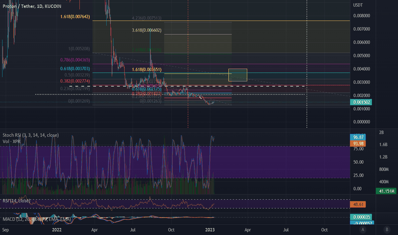Toggle auto-scale A button on price axis
This screenshot has height=235, width=398.
pyautogui.click(x=363, y=230)
